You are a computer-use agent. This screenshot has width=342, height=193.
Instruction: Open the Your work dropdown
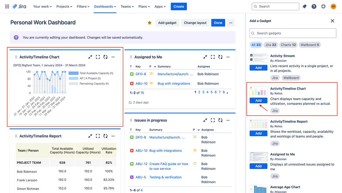42,7
